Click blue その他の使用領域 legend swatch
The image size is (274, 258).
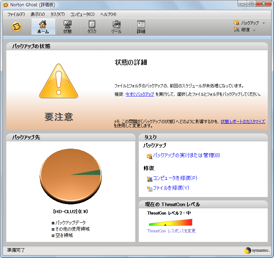point(53,229)
